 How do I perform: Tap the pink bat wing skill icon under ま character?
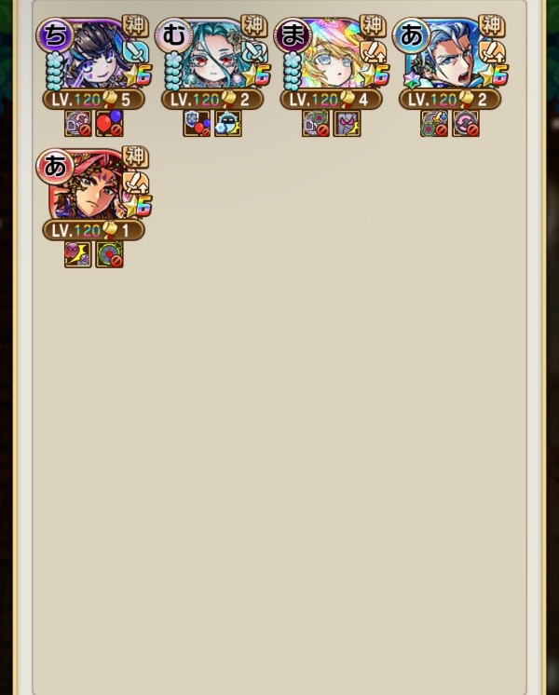coord(348,123)
